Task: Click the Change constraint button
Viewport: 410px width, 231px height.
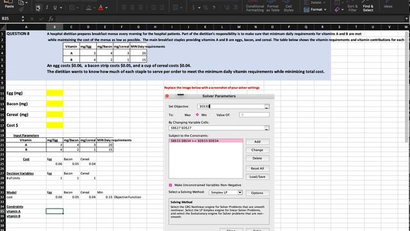Action: [x=258, y=150]
